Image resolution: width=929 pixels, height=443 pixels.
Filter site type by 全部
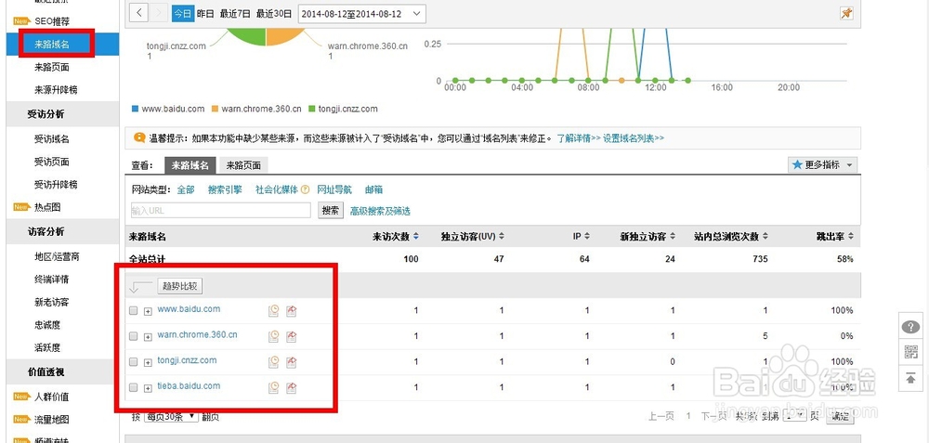(x=186, y=190)
